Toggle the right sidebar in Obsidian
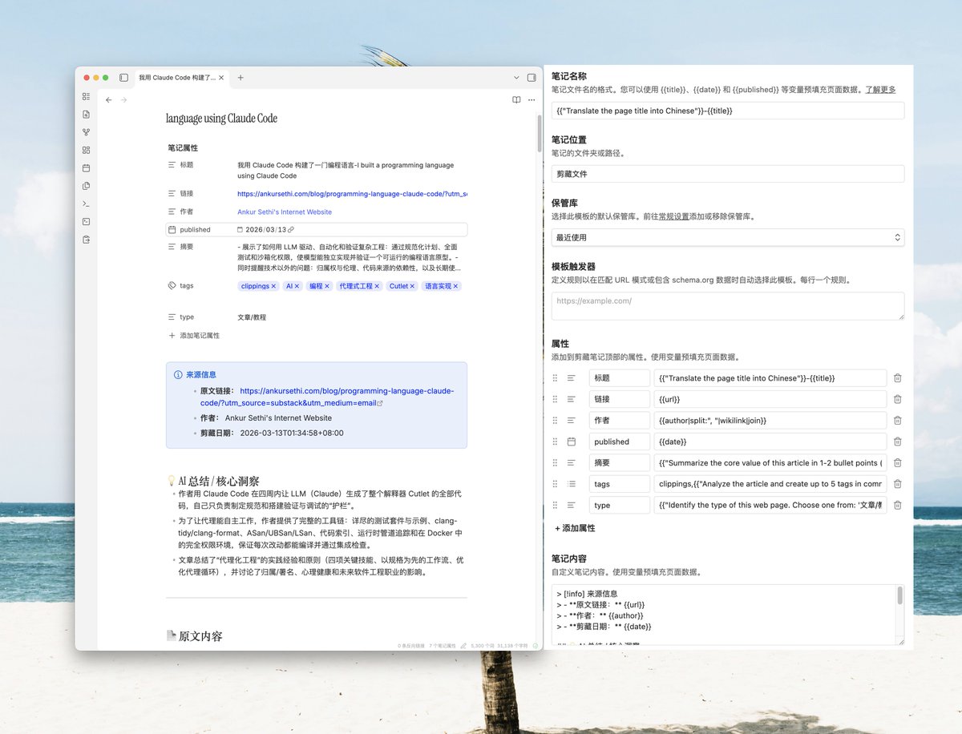 532,78
